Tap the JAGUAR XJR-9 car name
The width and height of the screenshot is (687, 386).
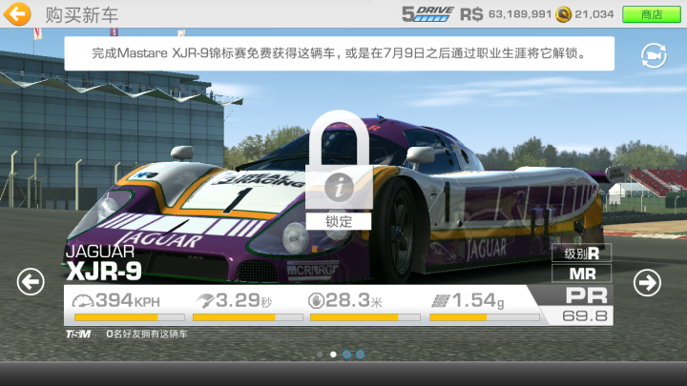coord(104,263)
